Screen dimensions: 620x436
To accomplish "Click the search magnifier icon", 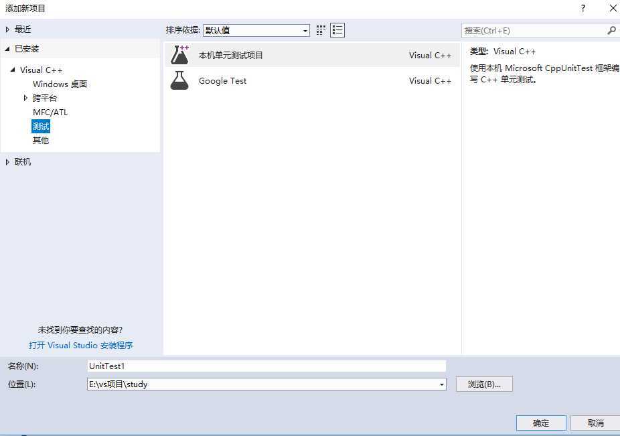I will pos(611,30).
